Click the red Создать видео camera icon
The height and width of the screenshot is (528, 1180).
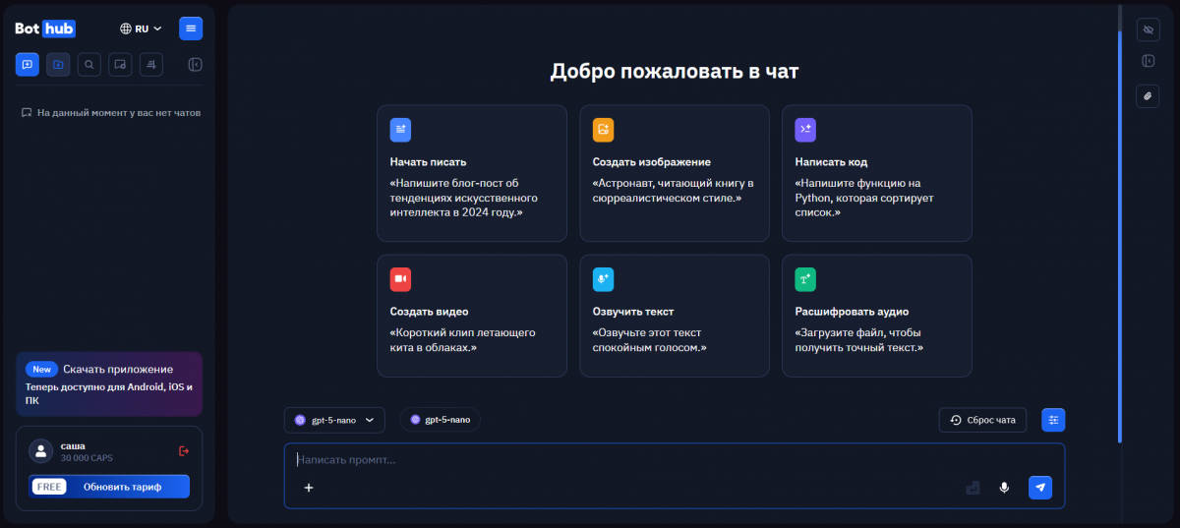pos(400,279)
